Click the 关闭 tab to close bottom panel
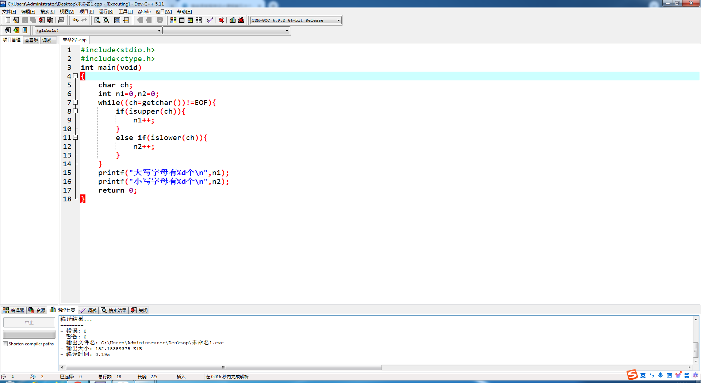Image resolution: width=701 pixels, height=383 pixels. pos(139,310)
